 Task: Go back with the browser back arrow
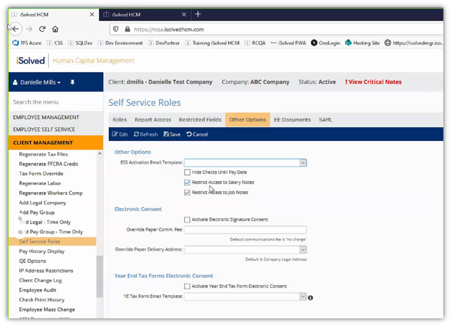point(16,29)
